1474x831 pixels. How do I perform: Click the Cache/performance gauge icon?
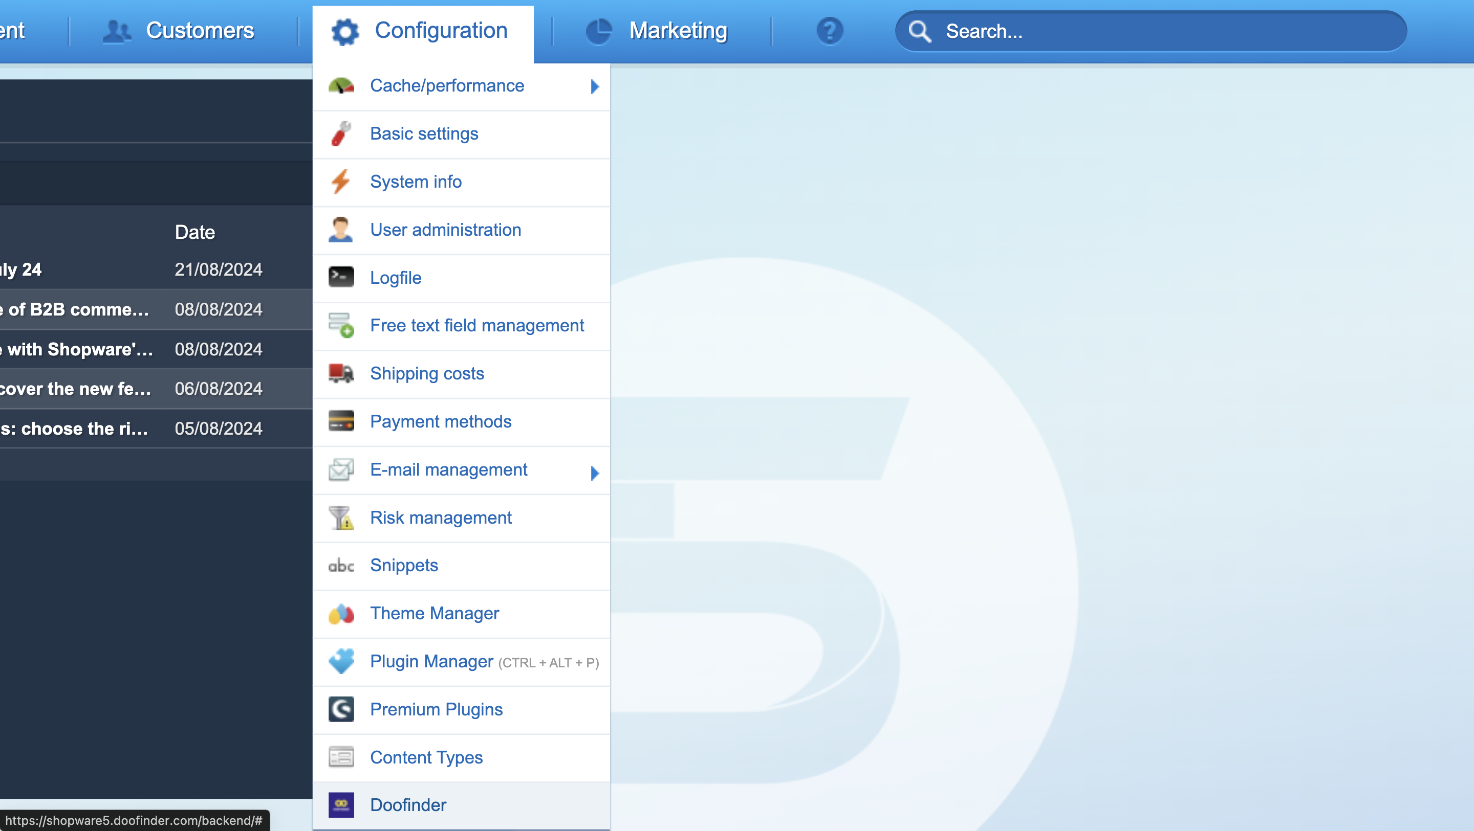point(341,86)
